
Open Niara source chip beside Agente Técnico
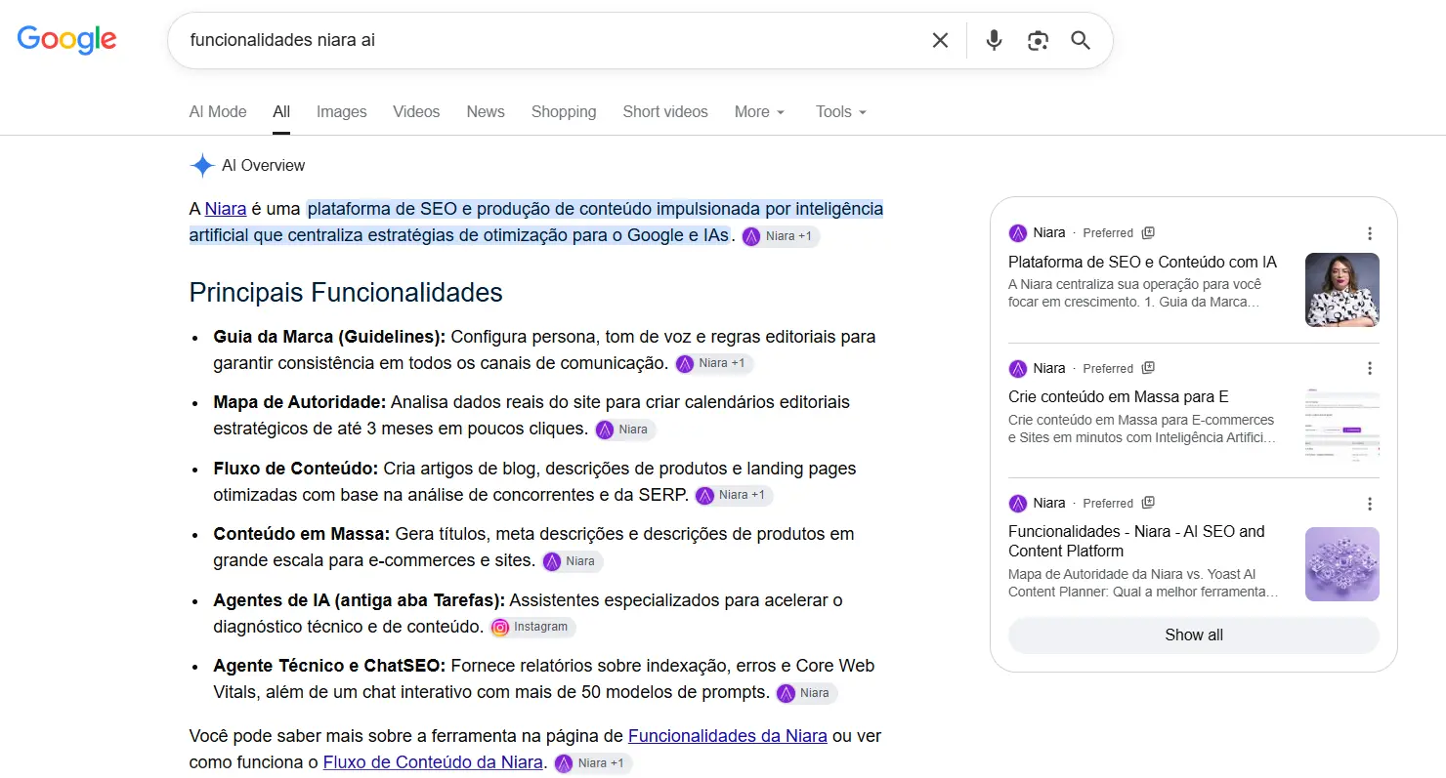(x=807, y=693)
